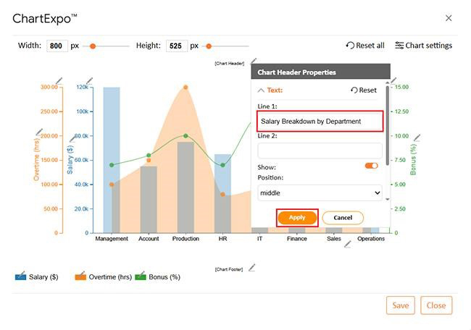Cancel the Chart Header Properties changes
This screenshot has height=330, width=471.
coord(343,218)
